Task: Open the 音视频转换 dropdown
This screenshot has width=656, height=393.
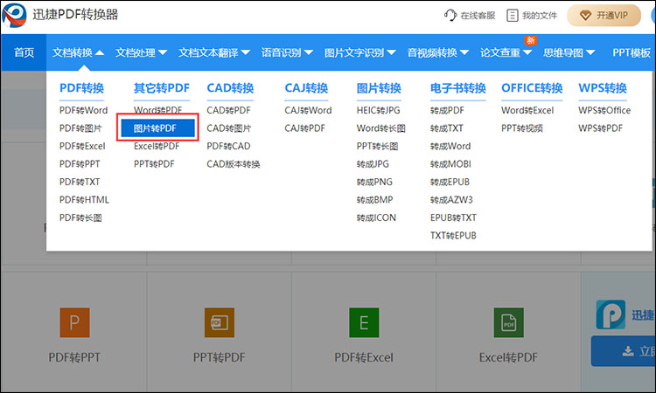Action: pyautogui.click(x=437, y=52)
